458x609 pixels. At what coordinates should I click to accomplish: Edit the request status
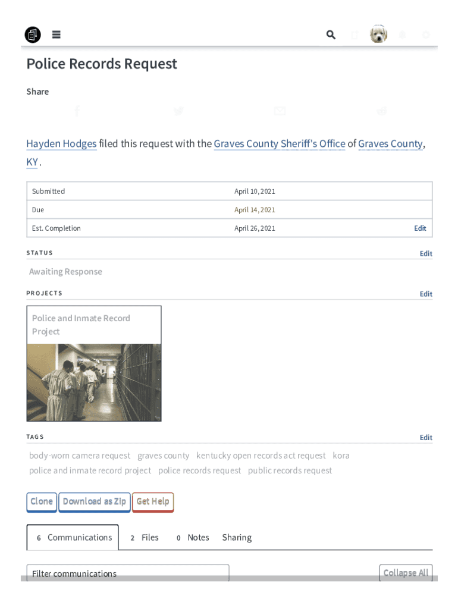[x=426, y=253]
